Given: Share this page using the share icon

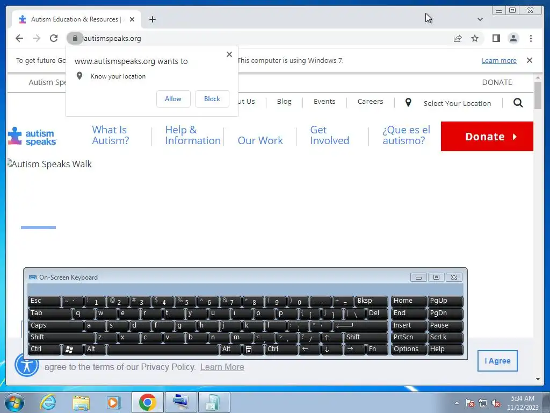Looking at the screenshot, I should [x=458, y=38].
